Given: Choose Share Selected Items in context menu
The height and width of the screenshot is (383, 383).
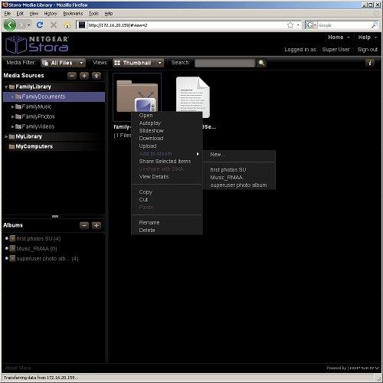Looking at the screenshot, I should [x=165, y=162].
